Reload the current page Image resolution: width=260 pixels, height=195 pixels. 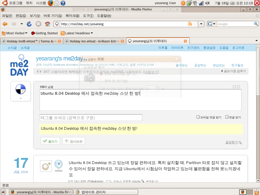29,24
